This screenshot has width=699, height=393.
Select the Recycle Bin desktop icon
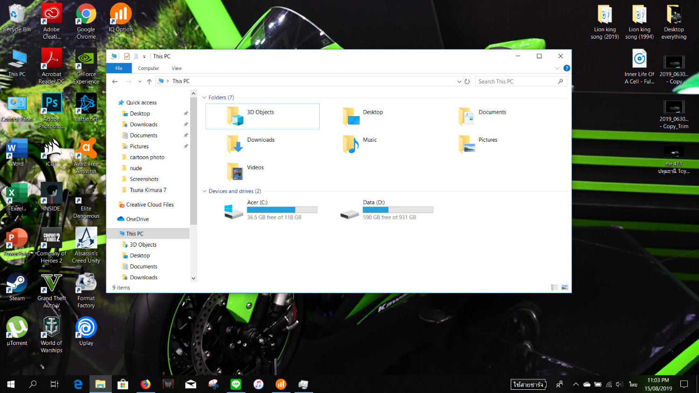point(17,18)
